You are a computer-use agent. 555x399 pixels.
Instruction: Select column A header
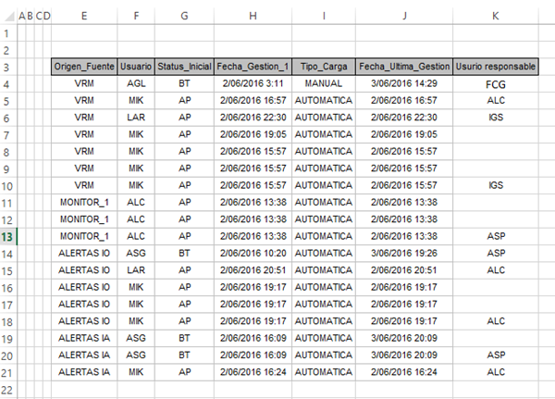pos(22,16)
